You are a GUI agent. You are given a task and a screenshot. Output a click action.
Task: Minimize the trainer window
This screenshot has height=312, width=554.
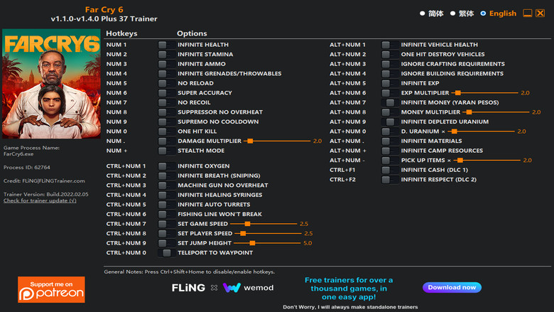click(528, 14)
